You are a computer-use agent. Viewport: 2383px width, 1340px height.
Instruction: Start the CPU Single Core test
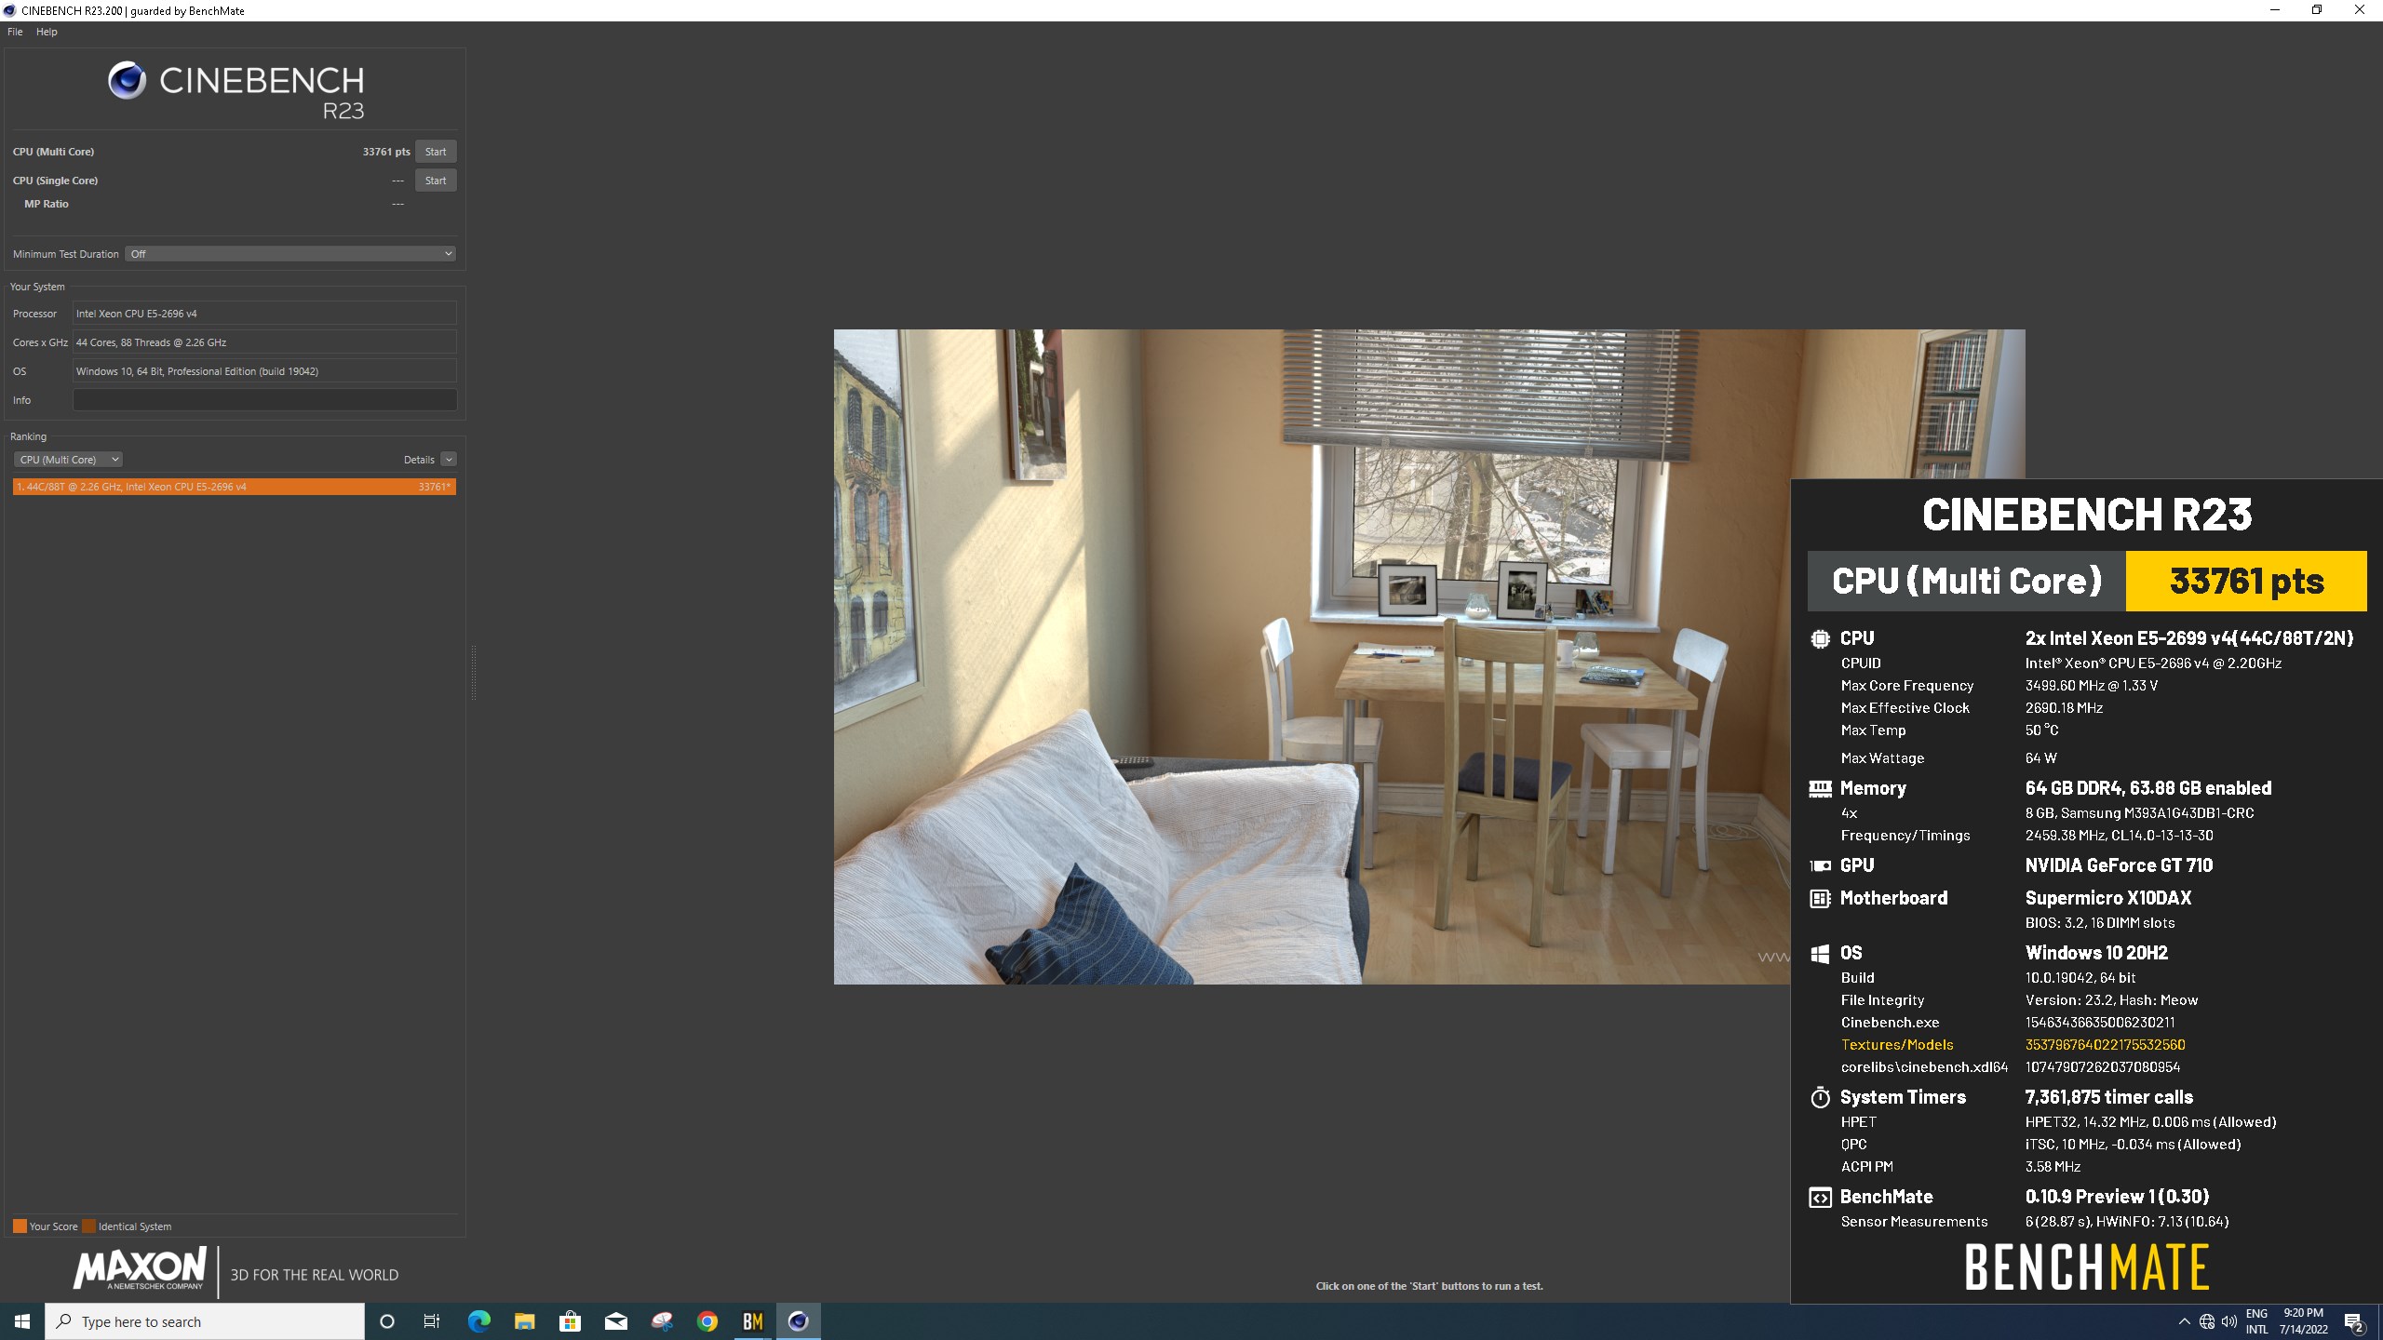coord(435,181)
